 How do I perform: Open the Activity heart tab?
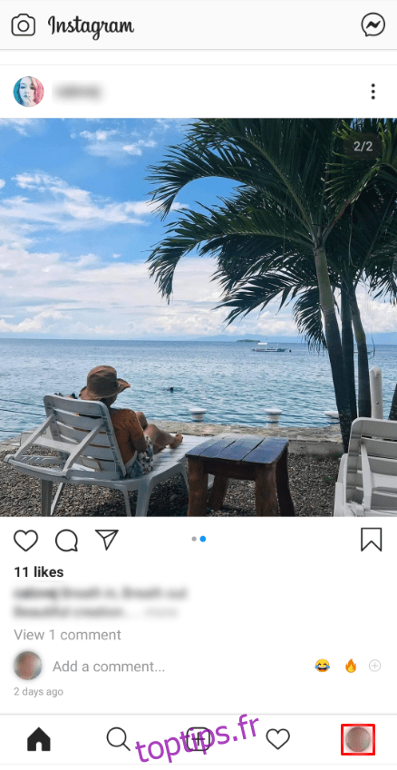277,739
